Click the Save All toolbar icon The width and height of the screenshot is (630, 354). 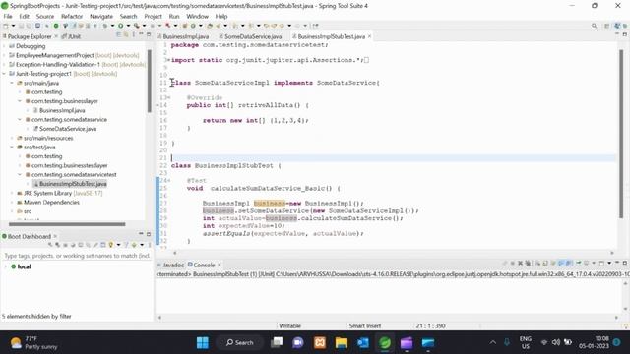click(29, 26)
